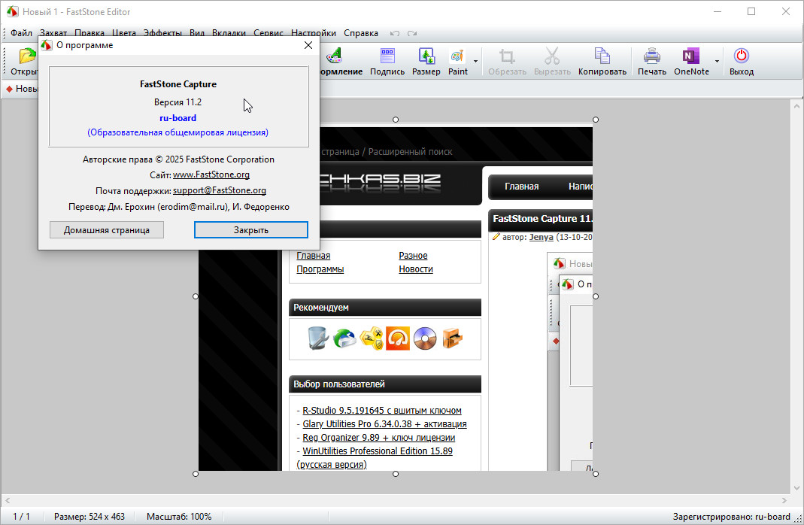Image resolution: width=804 pixels, height=525 pixels.
Task: Open the Файл menu
Action: (x=21, y=33)
